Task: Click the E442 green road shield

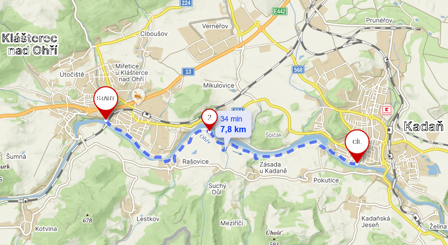Action: tap(280, 12)
